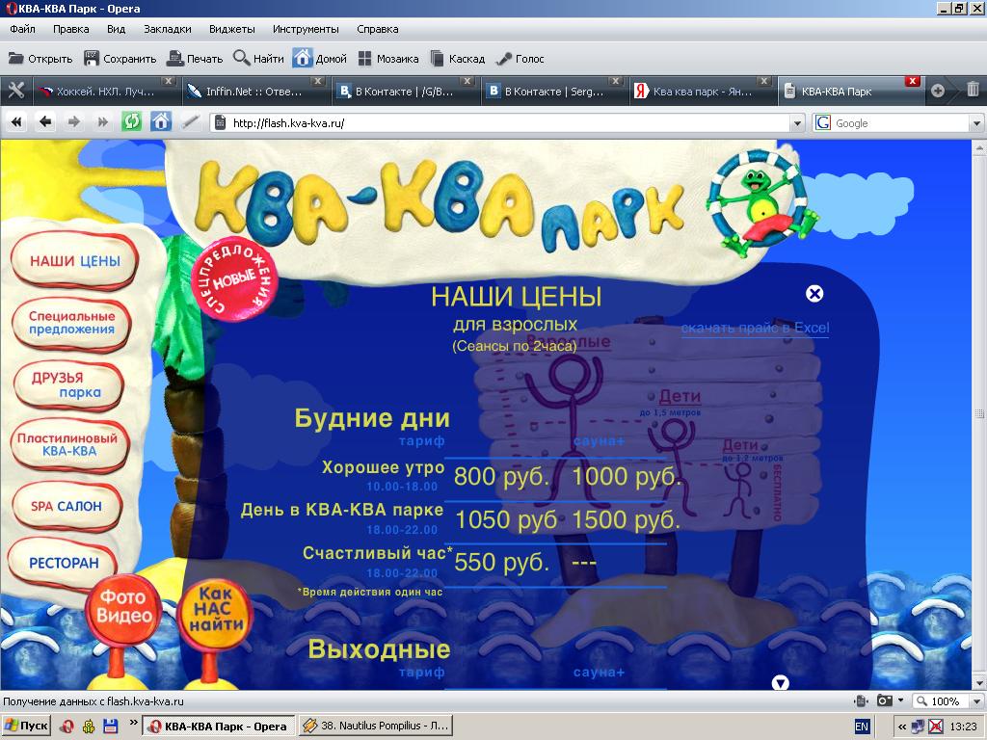Click the 'скачать прайс в Excel' link

tap(755, 329)
